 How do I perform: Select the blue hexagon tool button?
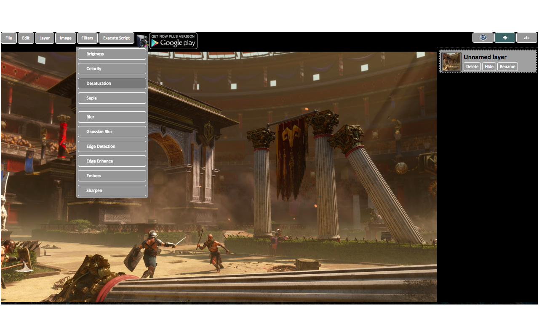tap(483, 38)
